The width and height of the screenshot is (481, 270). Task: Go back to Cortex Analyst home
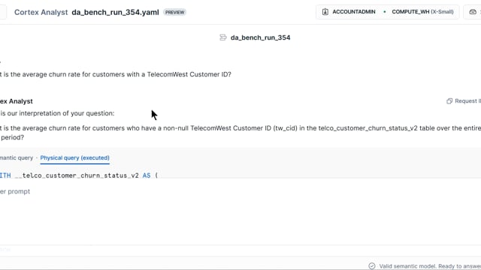pyautogui.click(x=41, y=12)
